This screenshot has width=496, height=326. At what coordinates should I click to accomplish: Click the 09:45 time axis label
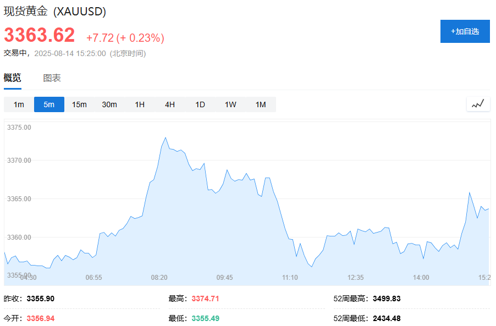224,277
